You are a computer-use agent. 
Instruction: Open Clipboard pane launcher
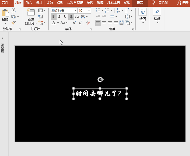click(x=20, y=29)
